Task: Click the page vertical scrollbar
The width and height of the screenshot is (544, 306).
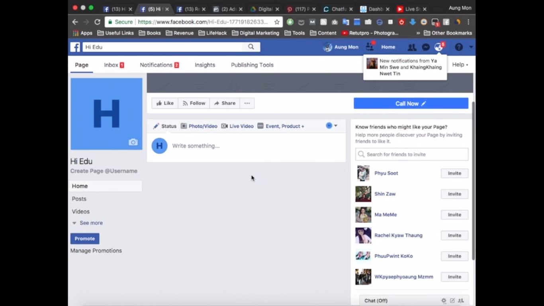Action: [473, 180]
